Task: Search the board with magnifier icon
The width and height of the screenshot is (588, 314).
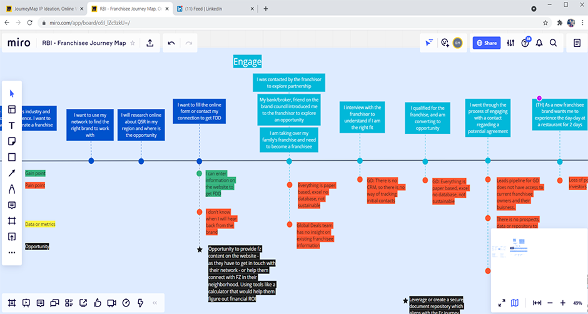Action: pos(553,43)
